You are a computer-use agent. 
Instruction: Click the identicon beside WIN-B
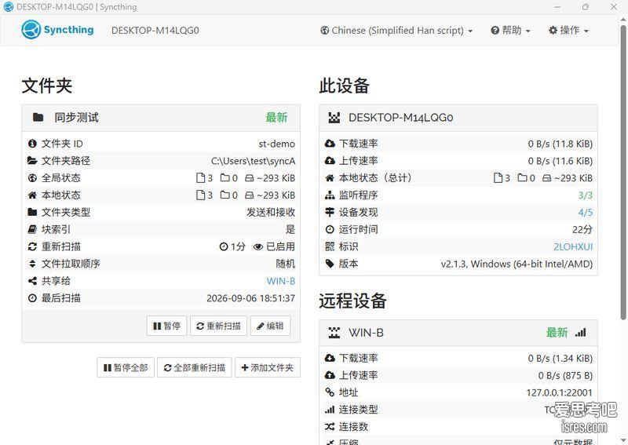click(334, 333)
